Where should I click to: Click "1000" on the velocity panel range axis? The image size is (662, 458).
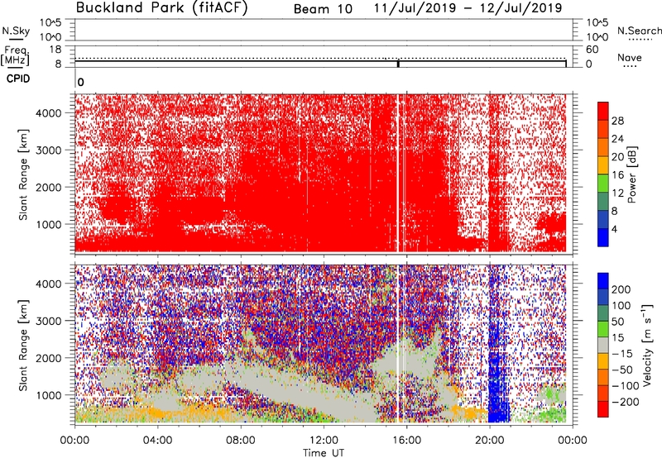click(49, 395)
